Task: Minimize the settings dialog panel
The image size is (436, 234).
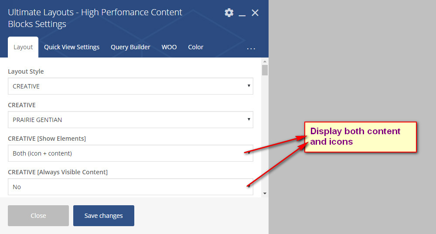Action: coord(242,13)
